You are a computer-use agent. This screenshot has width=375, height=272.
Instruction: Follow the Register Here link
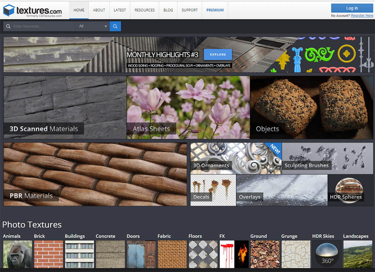click(362, 16)
